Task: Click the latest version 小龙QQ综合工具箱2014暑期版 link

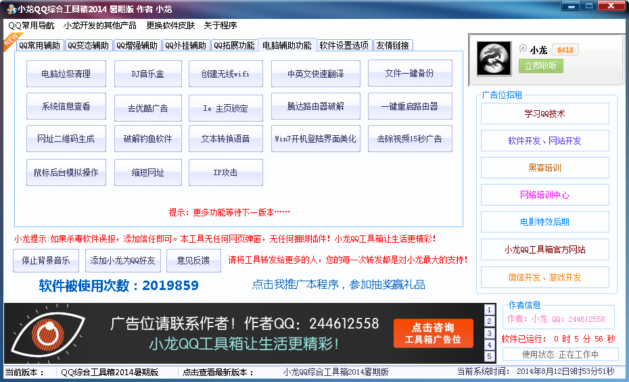Action: [x=335, y=372]
